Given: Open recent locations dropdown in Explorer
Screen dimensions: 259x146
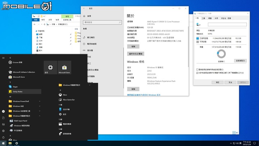Looking at the screenshot, I should tap(42, 25).
